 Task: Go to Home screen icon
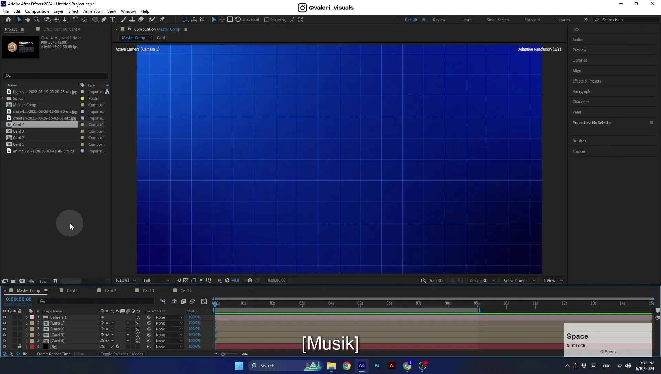[8, 19]
